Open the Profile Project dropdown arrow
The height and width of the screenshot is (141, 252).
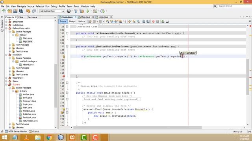tap(106, 11)
